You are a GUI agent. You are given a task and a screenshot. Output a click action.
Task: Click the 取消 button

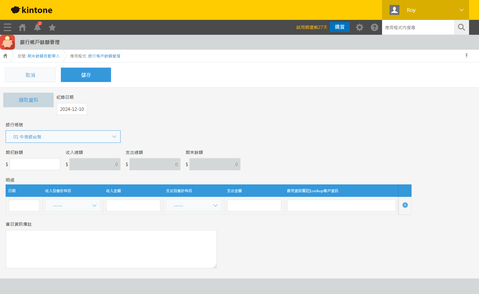30,75
